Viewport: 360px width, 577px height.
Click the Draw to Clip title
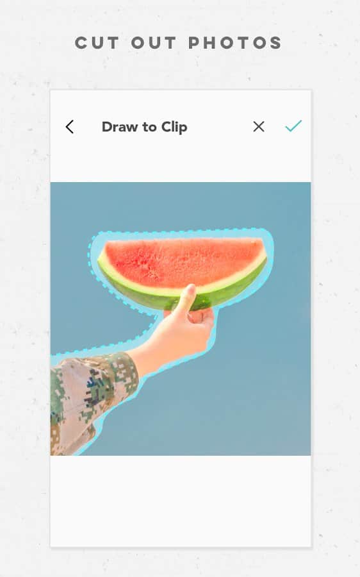coord(145,127)
